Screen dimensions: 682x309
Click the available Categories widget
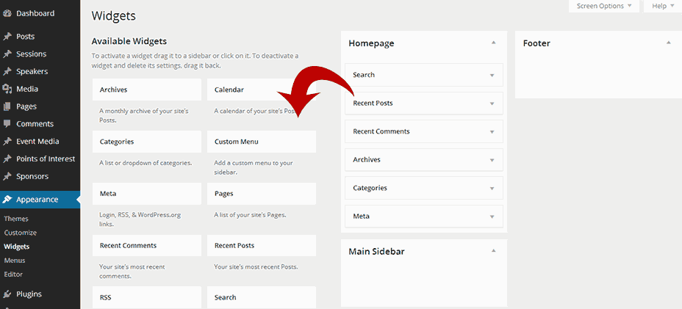(147, 142)
